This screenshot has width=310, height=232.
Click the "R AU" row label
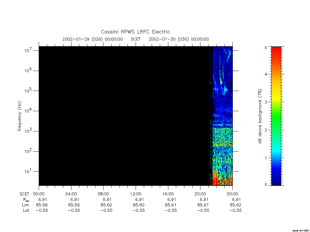coord(26,200)
